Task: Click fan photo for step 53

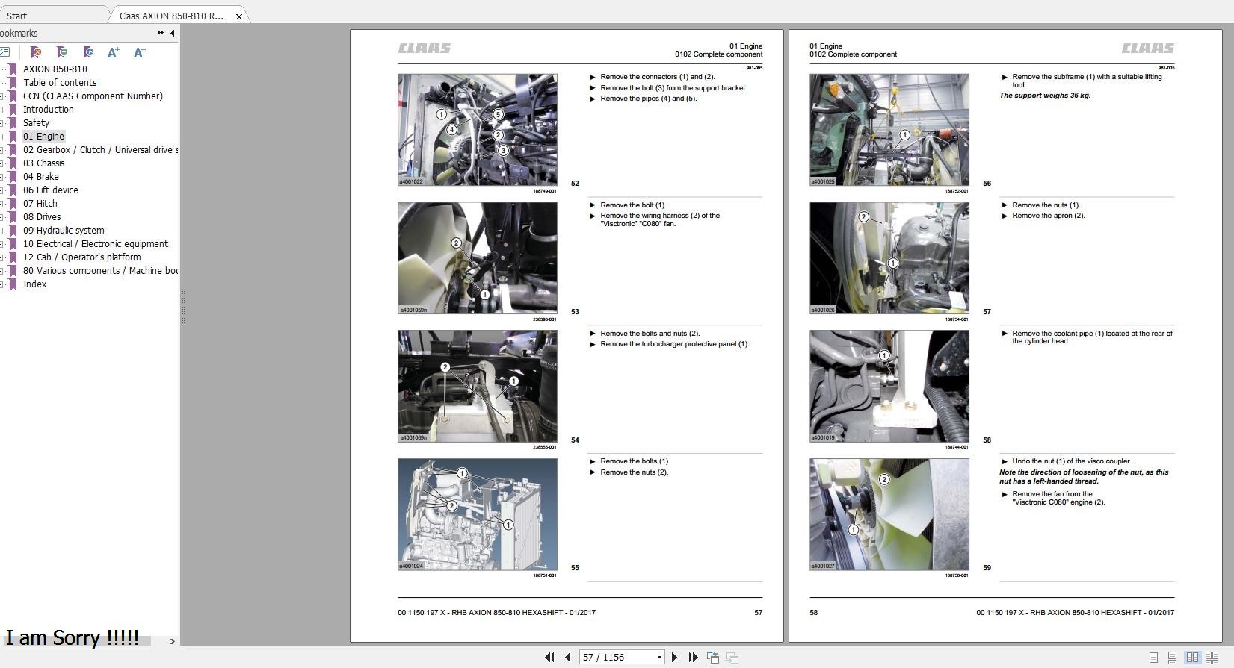Action: click(477, 258)
